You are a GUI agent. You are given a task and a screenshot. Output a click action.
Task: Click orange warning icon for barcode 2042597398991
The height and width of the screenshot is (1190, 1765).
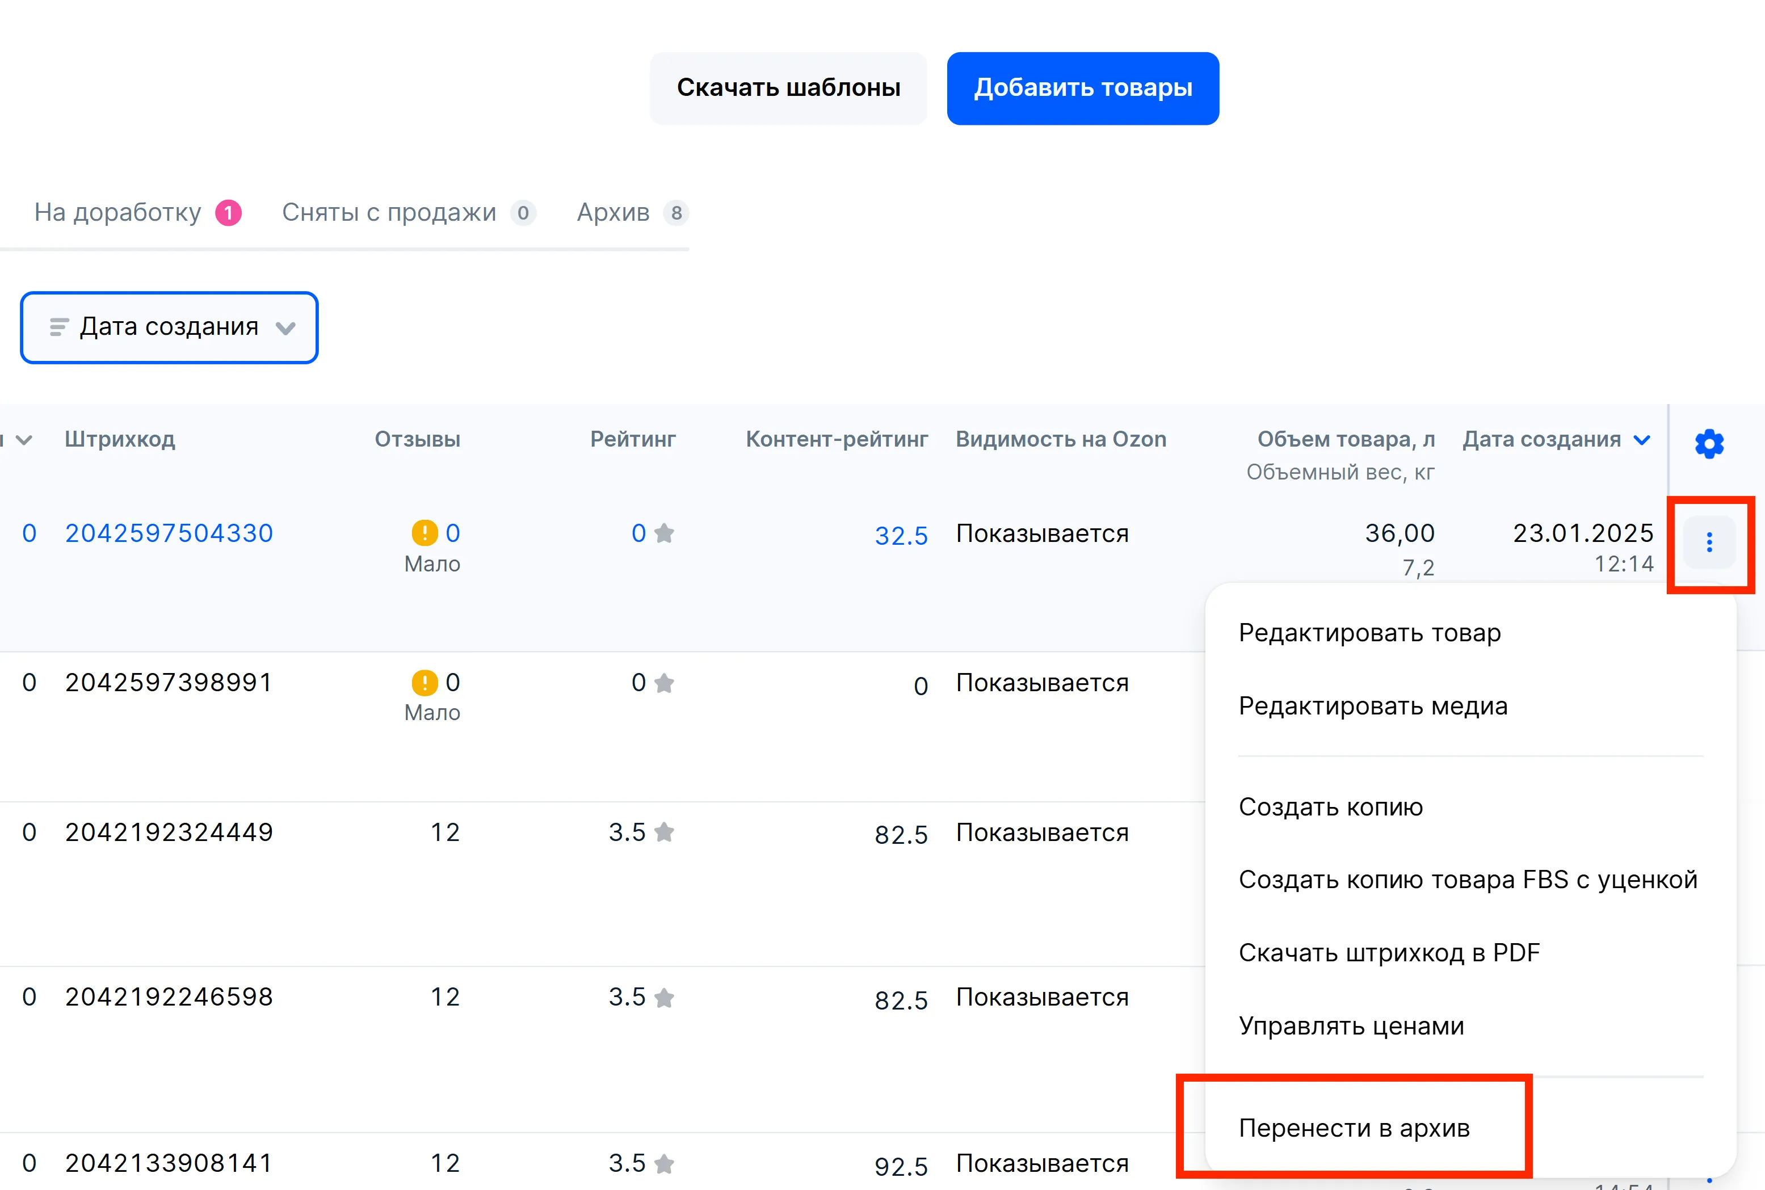tap(424, 682)
